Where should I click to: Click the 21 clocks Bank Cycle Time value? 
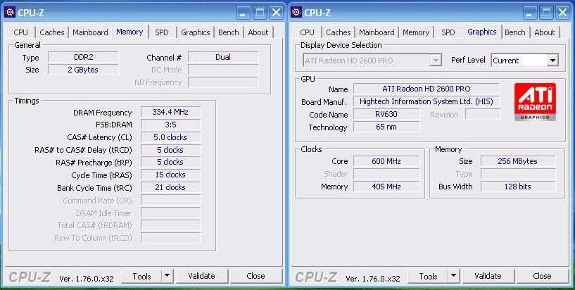pos(170,187)
